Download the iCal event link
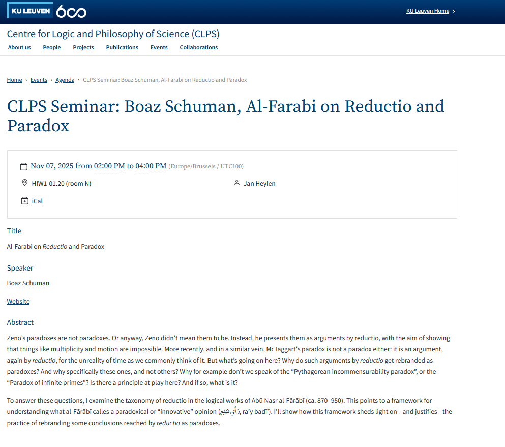The height and width of the screenshot is (447, 505). [37, 201]
